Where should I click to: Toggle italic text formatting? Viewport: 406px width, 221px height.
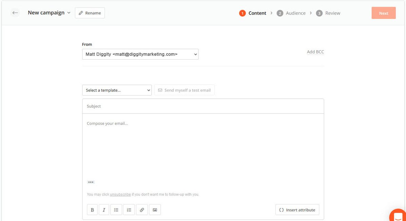pyautogui.click(x=104, y=210)
